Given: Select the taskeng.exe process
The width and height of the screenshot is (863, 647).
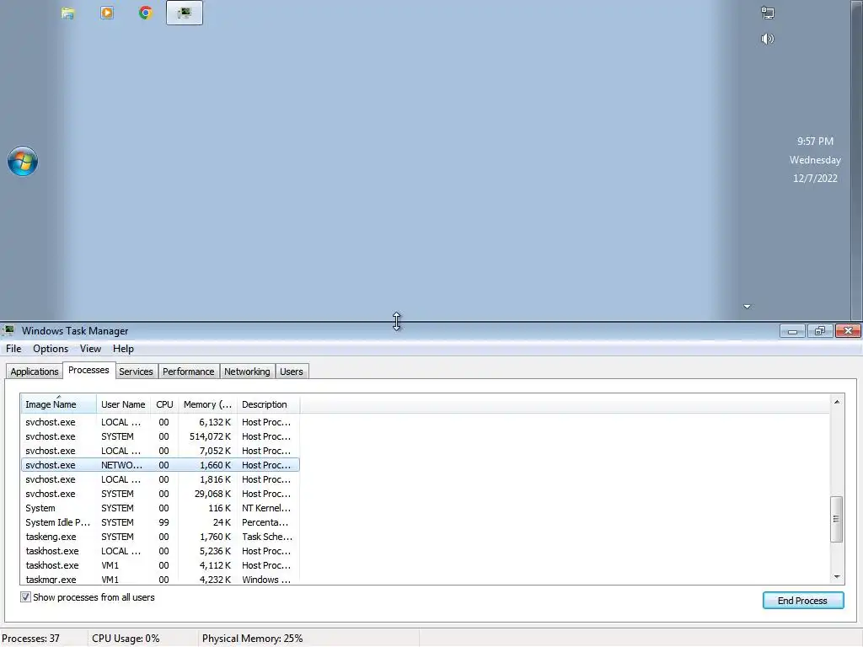Looking at the screenshot, I should [x=160, y=537].
